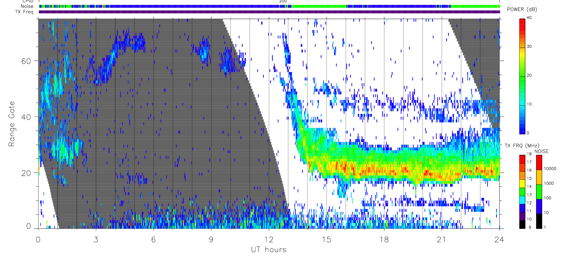Click the green noise strip segment after 13 UT
Image resolution: width=562 pixels, height=259 pixels.
[x=319, y=6]
